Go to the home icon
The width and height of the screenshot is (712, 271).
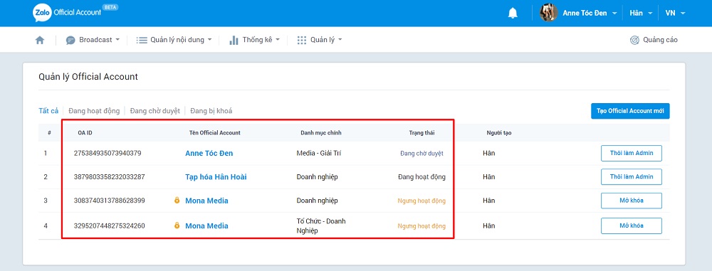click(x=40, y=40)
